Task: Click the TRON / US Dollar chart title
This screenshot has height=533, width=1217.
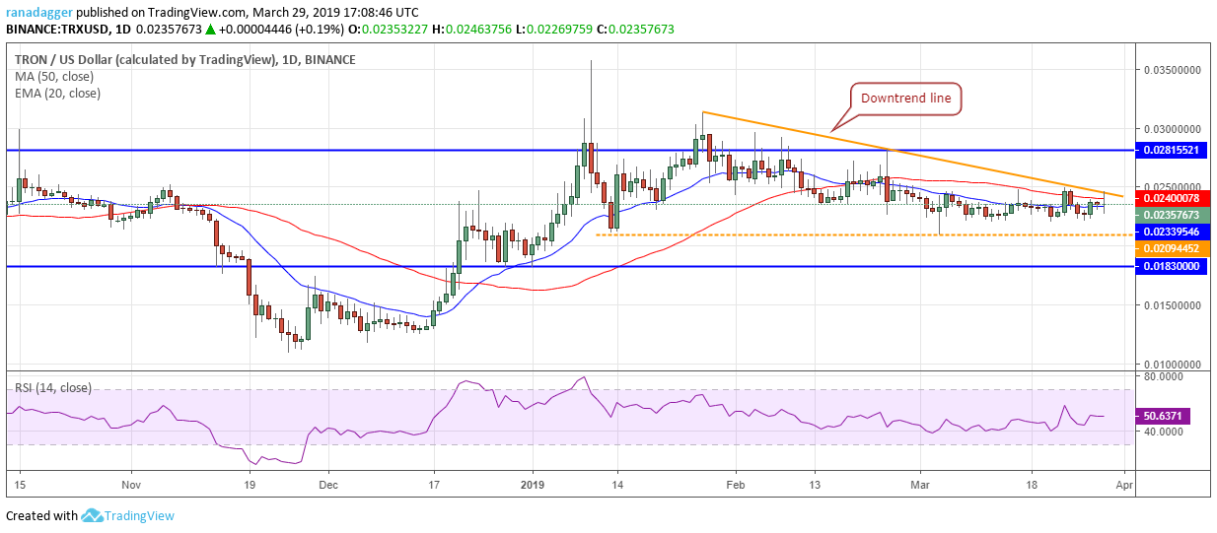Action: point(184,60)
